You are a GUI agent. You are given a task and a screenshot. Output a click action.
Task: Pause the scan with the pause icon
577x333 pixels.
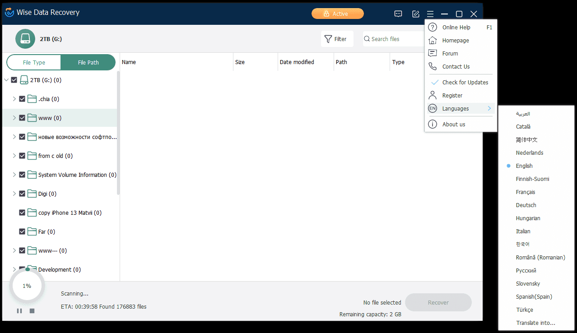[19, 311]
